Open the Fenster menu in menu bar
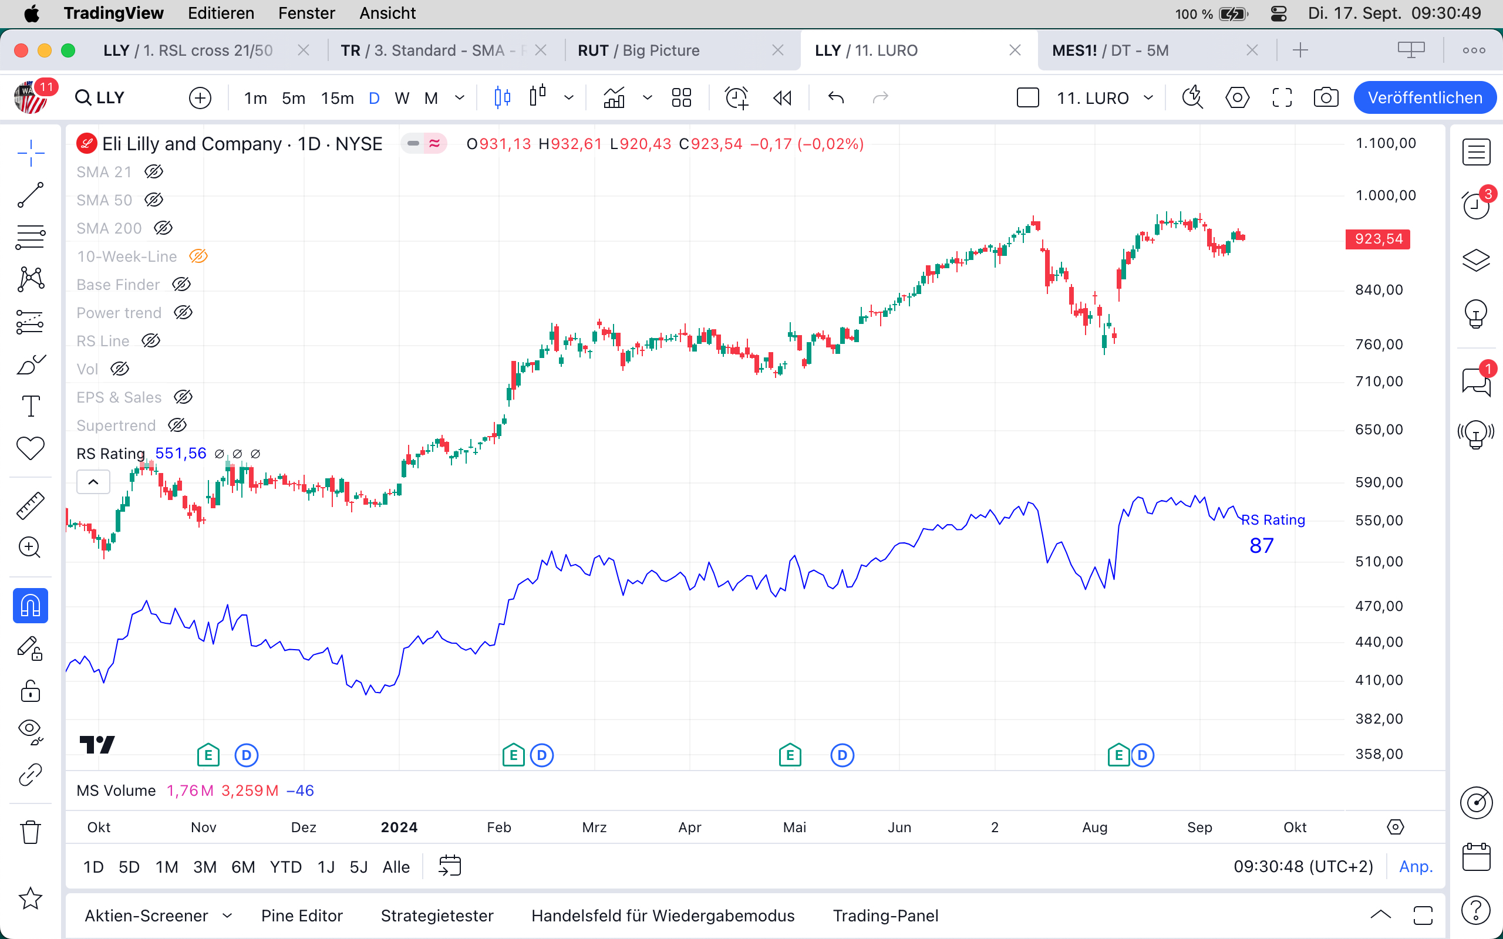Screen dimensions: 1503x939 click(x=306, y=13)
